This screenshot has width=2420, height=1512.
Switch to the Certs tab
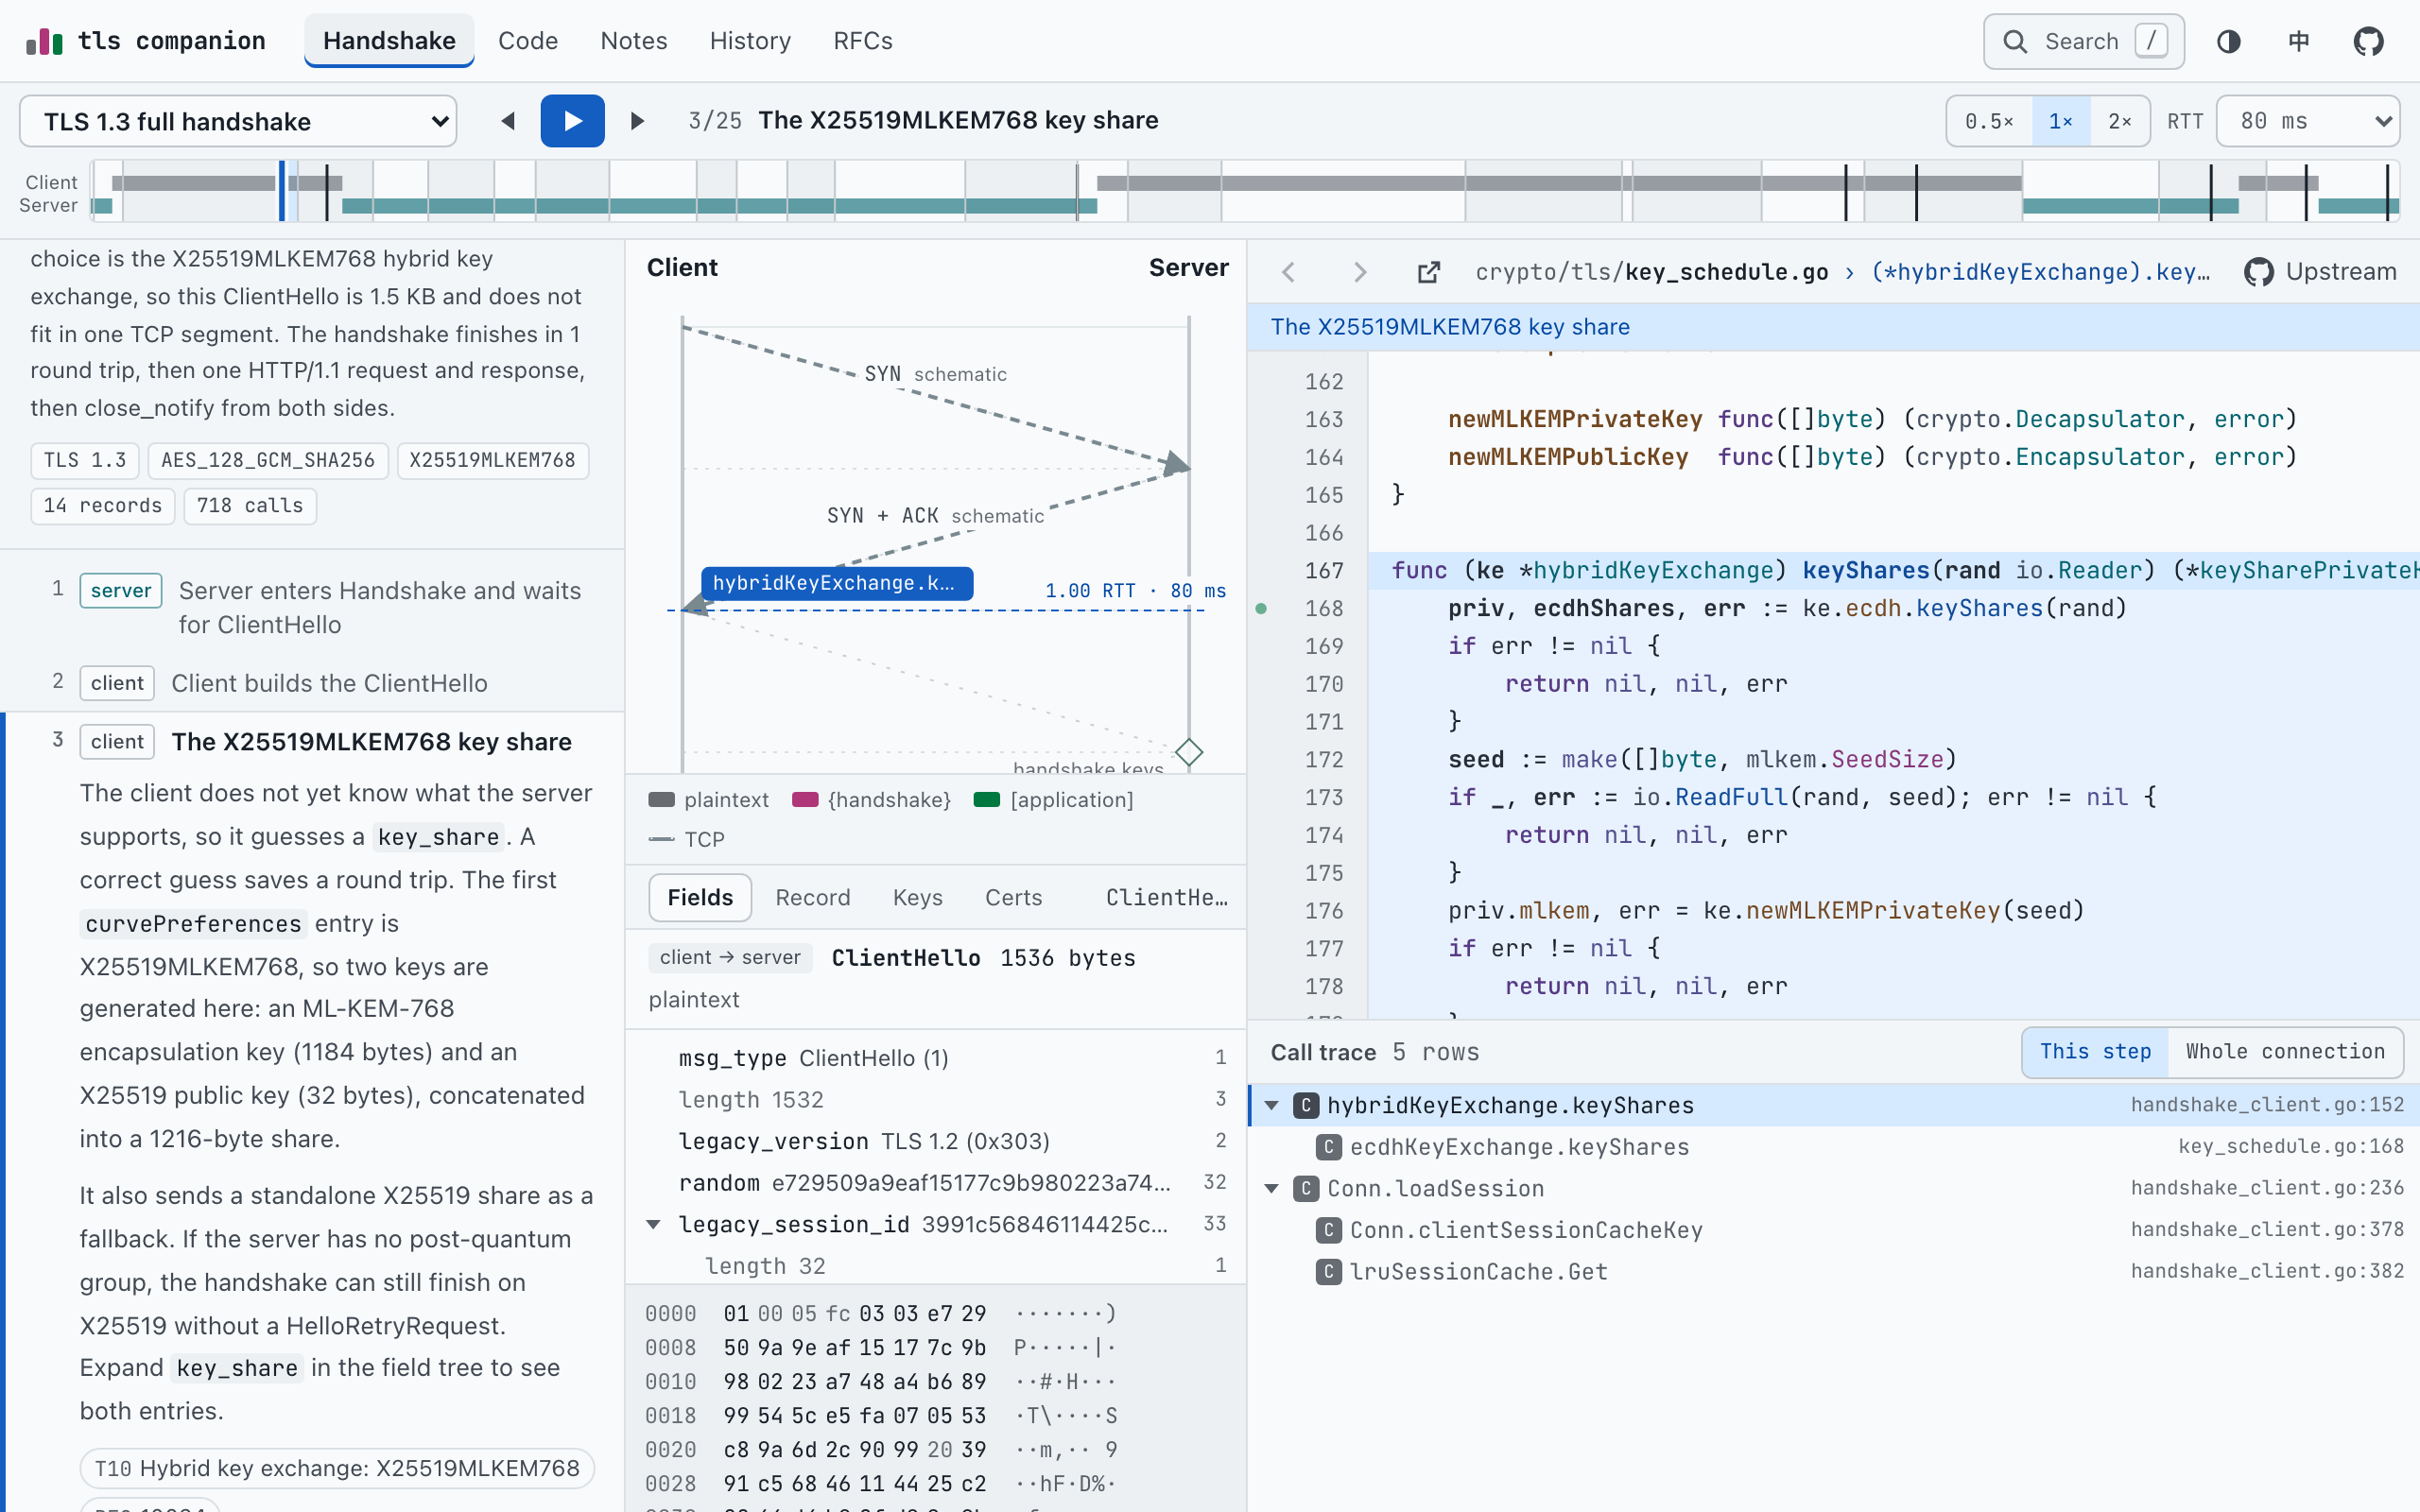point(1013,898)
